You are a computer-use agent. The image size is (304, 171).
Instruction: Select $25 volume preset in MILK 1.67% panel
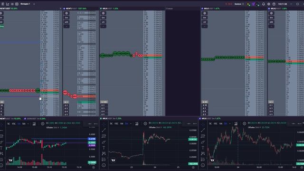coord(205,102)
